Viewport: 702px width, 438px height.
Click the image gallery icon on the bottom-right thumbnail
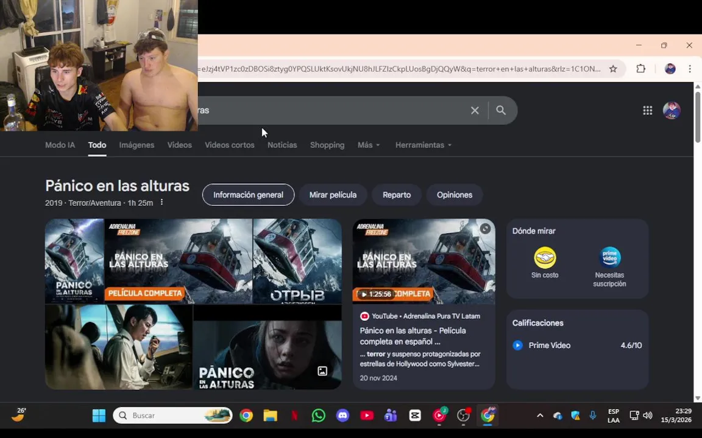pos(322,371)
